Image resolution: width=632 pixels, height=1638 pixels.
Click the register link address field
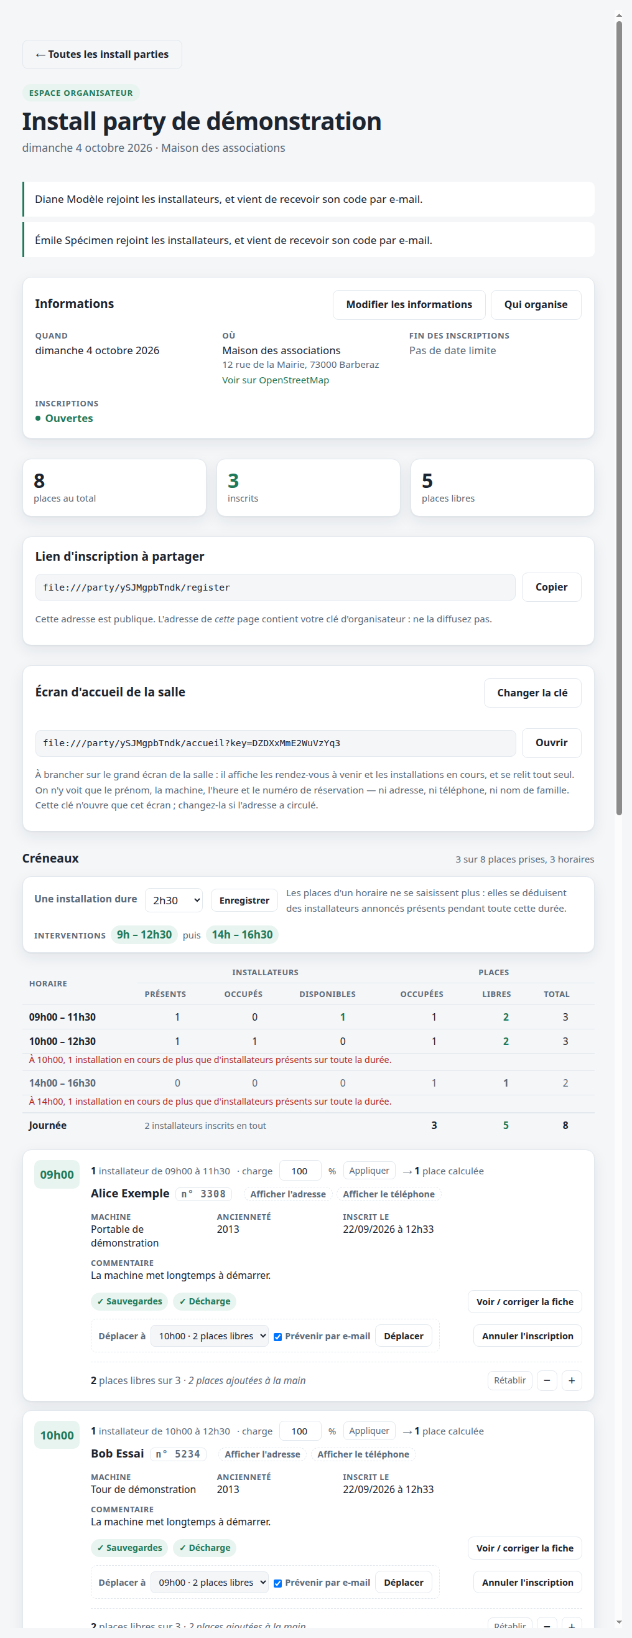point(276,587)
